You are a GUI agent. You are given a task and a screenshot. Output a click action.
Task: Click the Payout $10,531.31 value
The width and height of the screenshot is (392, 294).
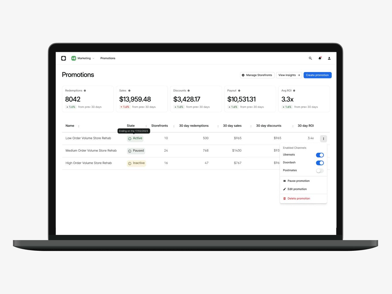(x=241, y=99)
